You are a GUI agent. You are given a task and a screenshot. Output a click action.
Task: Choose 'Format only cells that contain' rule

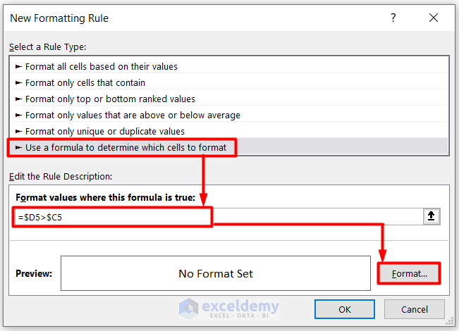85,82
